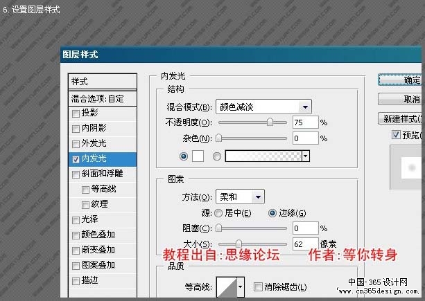Click the 阻塞 choke value field

click(306, 228)
